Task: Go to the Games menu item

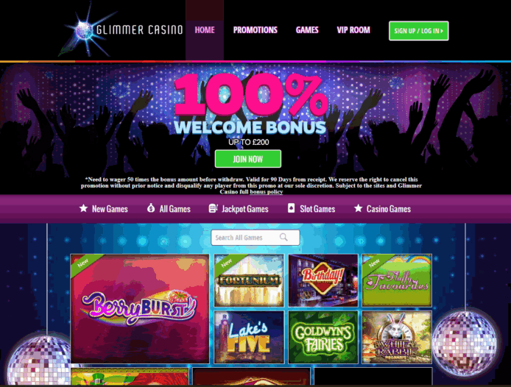Action: pos(307,30)
